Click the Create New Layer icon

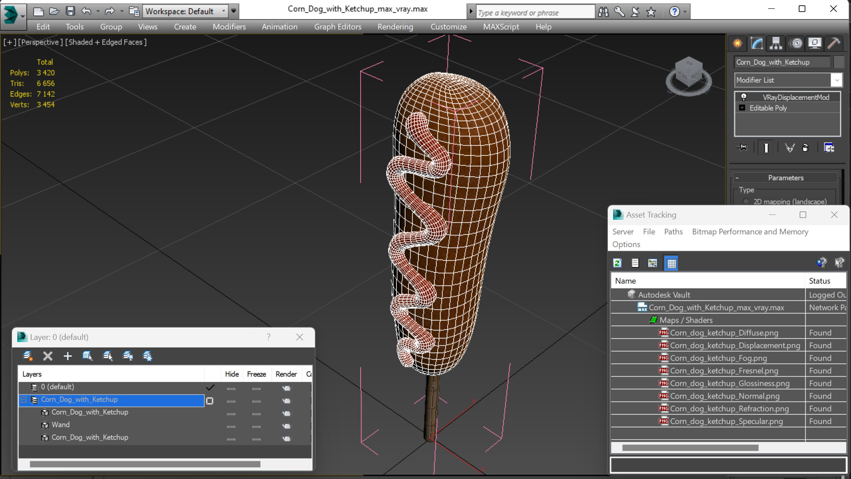[27, 356]
